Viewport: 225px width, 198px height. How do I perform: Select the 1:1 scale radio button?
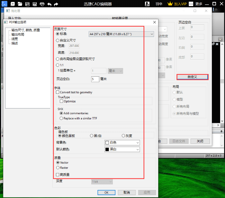(x=58, y=65)
